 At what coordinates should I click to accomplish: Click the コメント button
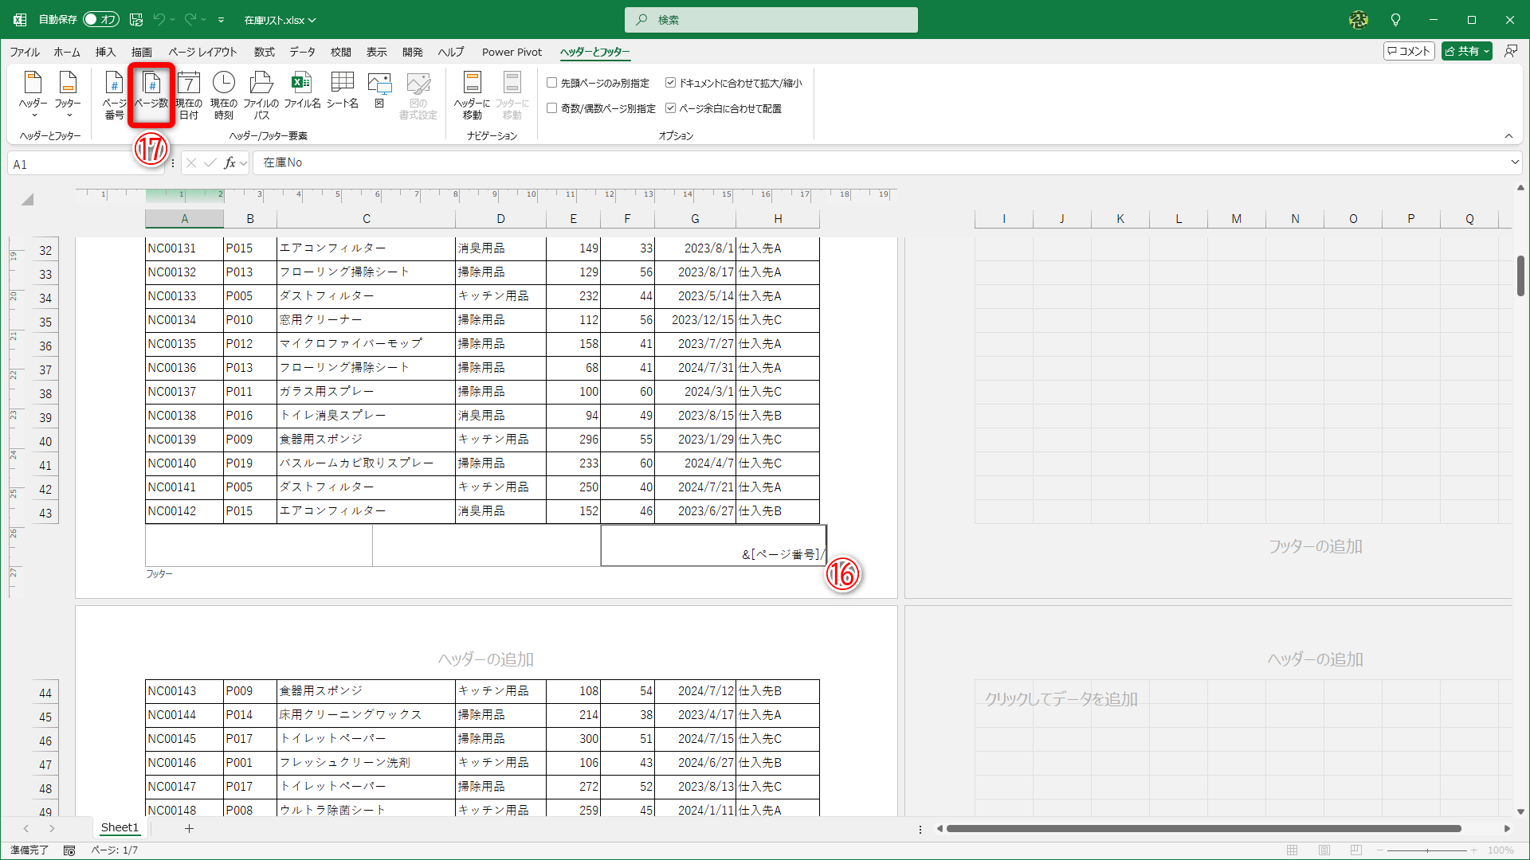pos(1409,51)
